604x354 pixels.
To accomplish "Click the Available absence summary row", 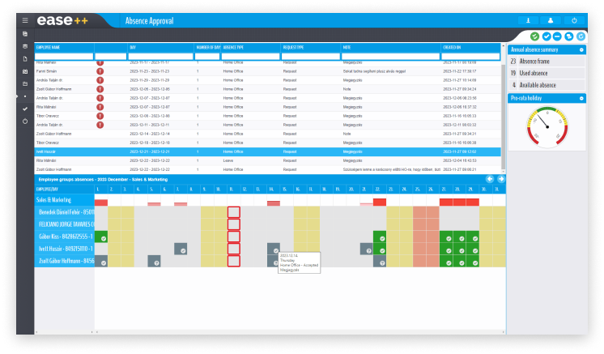I will pos(547,85).
